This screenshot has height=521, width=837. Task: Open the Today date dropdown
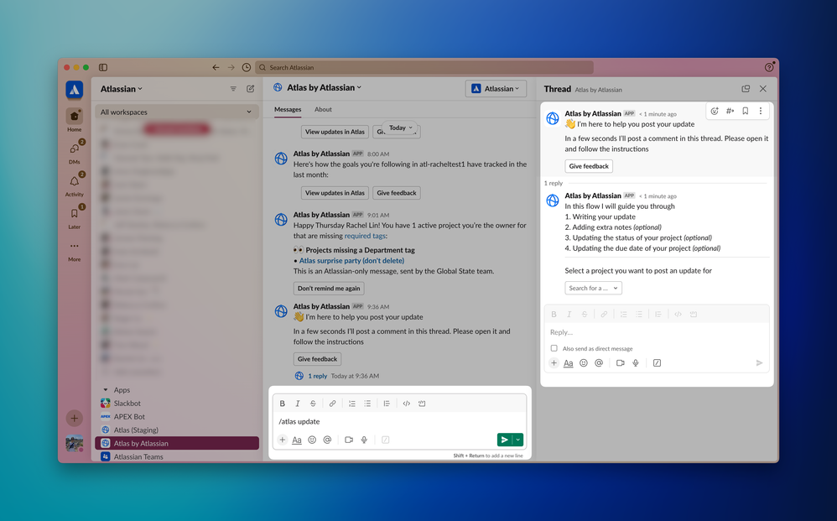401,128
